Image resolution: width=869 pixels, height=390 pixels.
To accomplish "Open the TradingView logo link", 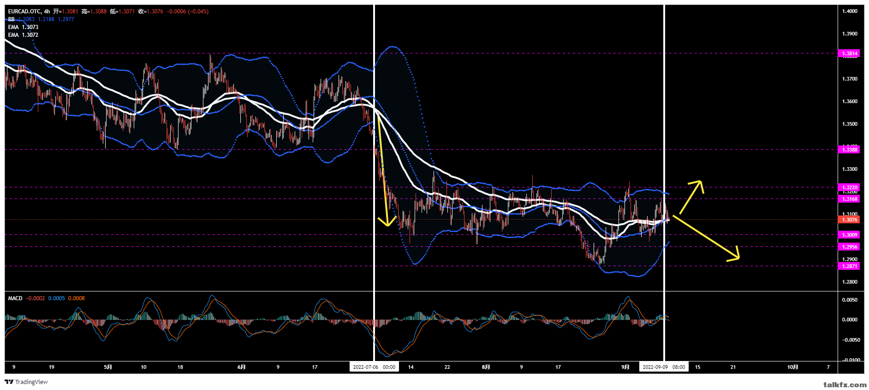I will tap(26, 382).
